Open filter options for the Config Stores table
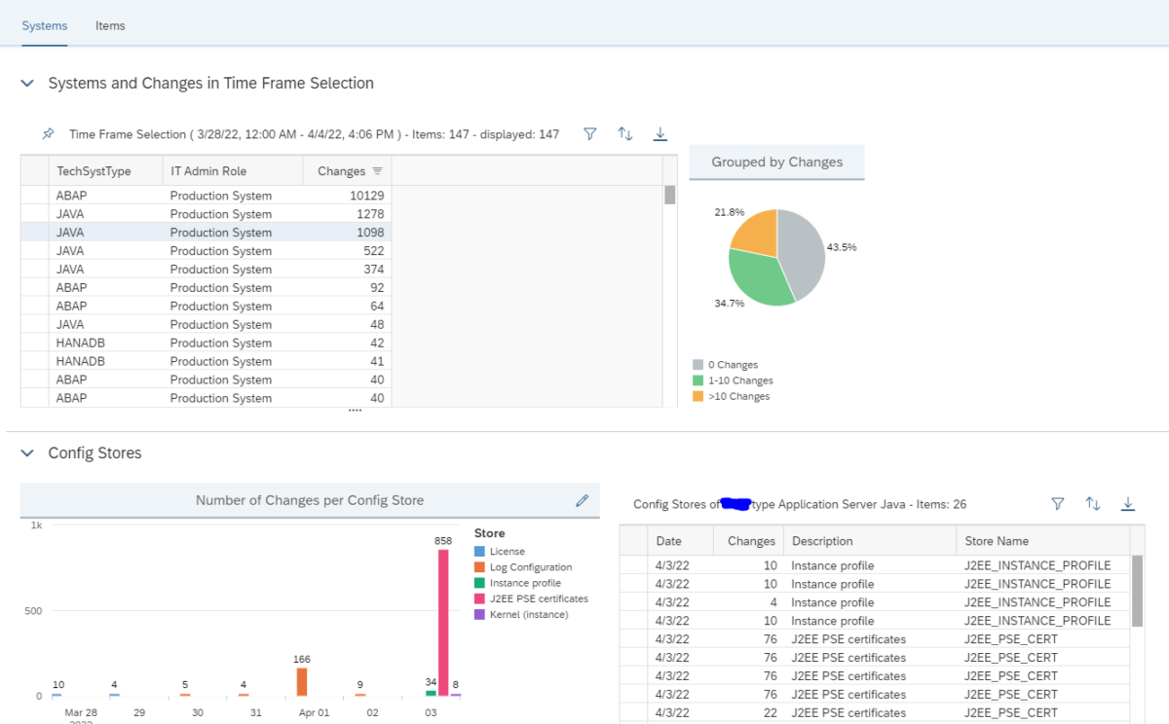 coord(1057,504)
